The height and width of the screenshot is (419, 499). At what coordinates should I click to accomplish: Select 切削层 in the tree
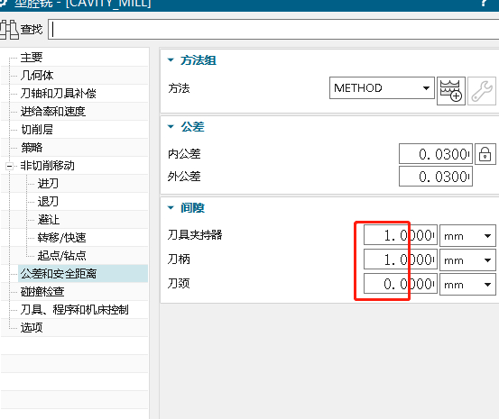pyautogui.click(x=37, y=130)
